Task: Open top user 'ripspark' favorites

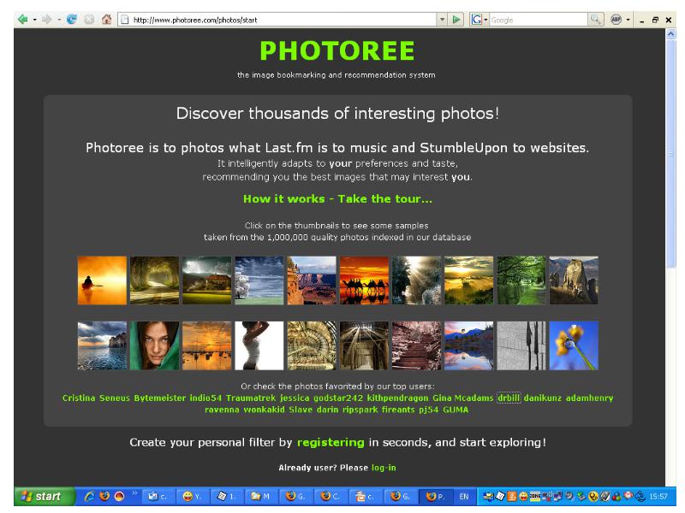Action: click(x=360, y=410)
